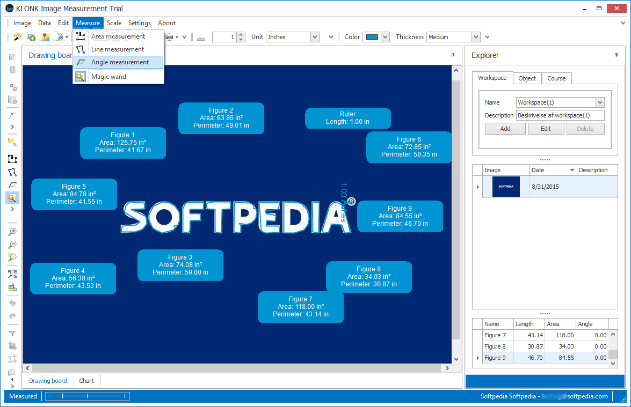631x407 pixels.
Task: Select the yellow selection tool in left sidebar
Action: coord(12,142)
